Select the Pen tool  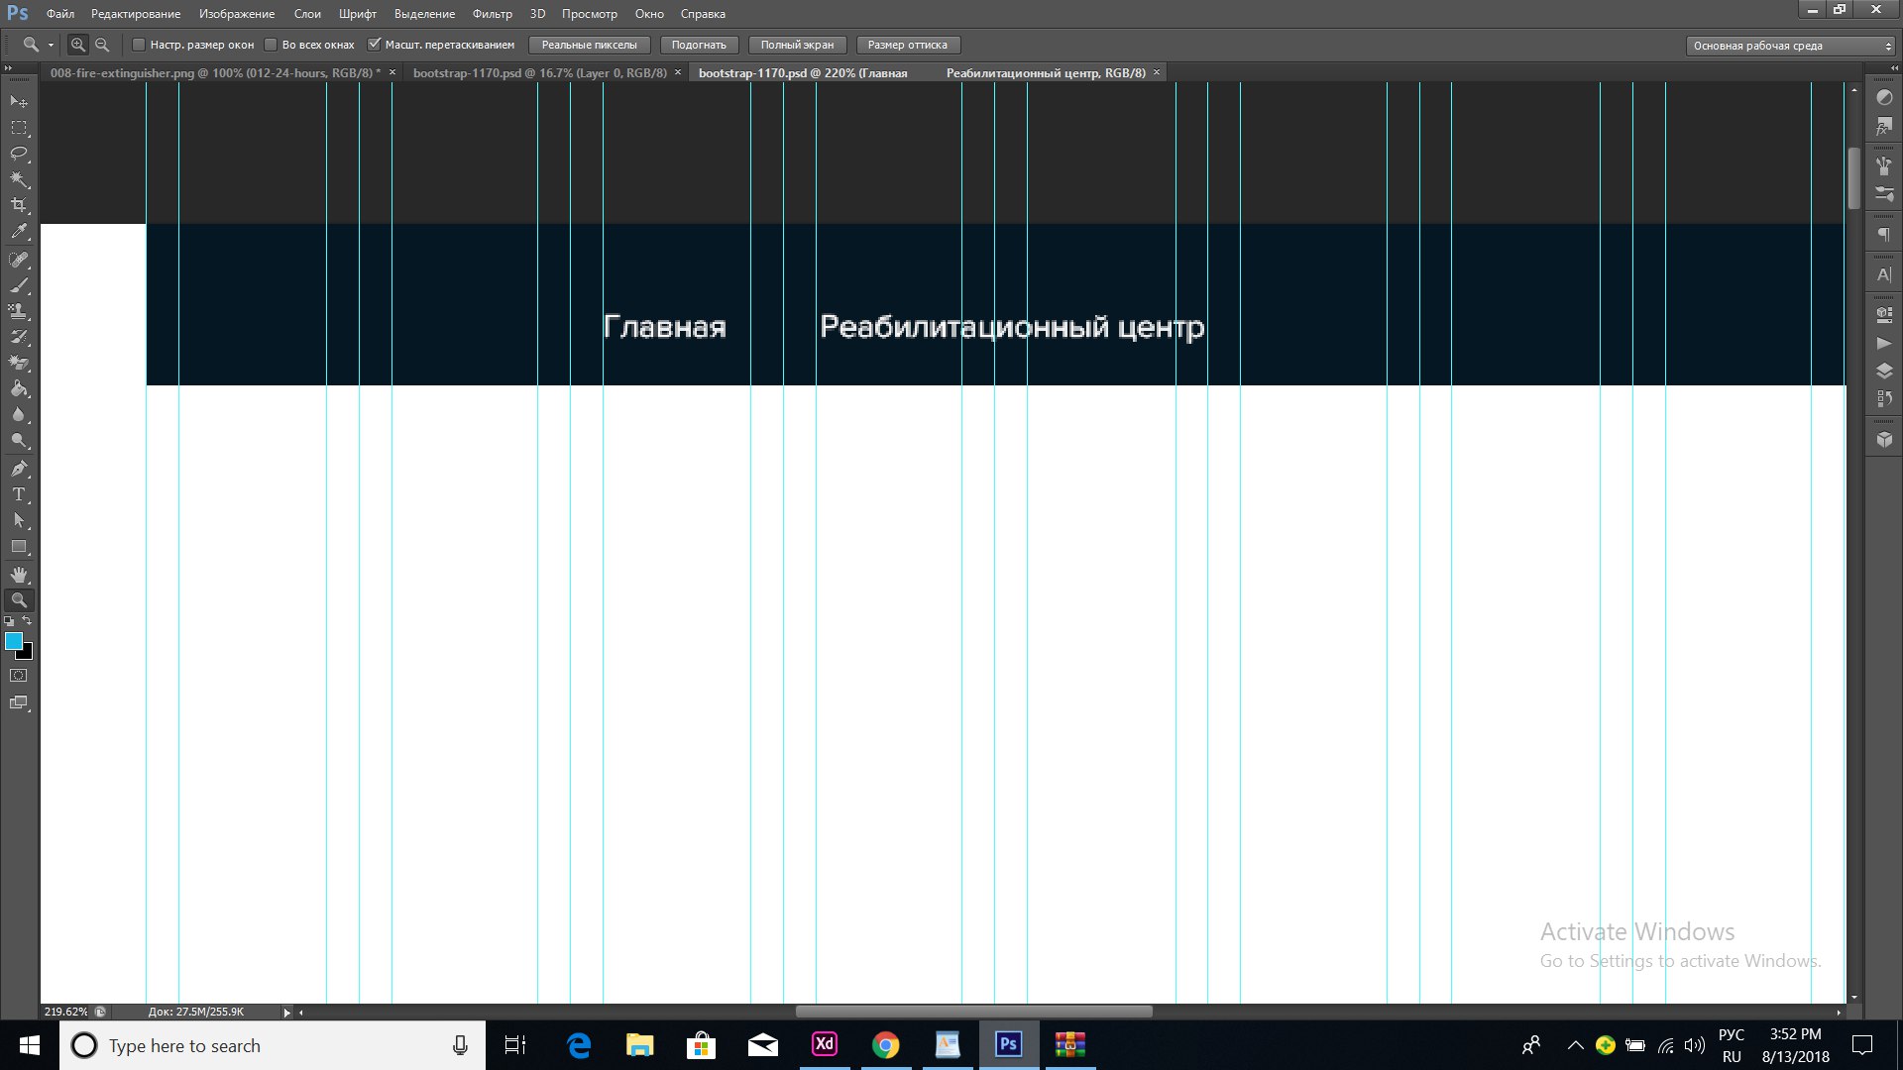(x=19, y=469)
